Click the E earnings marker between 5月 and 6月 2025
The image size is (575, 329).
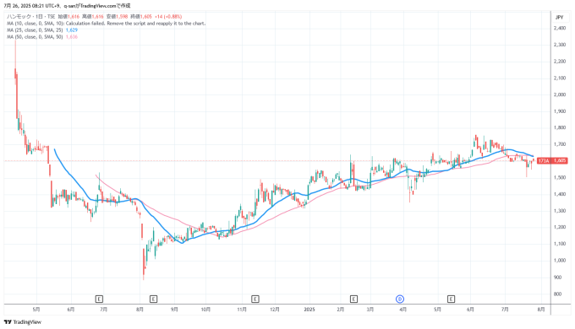[x=451, y=299]
